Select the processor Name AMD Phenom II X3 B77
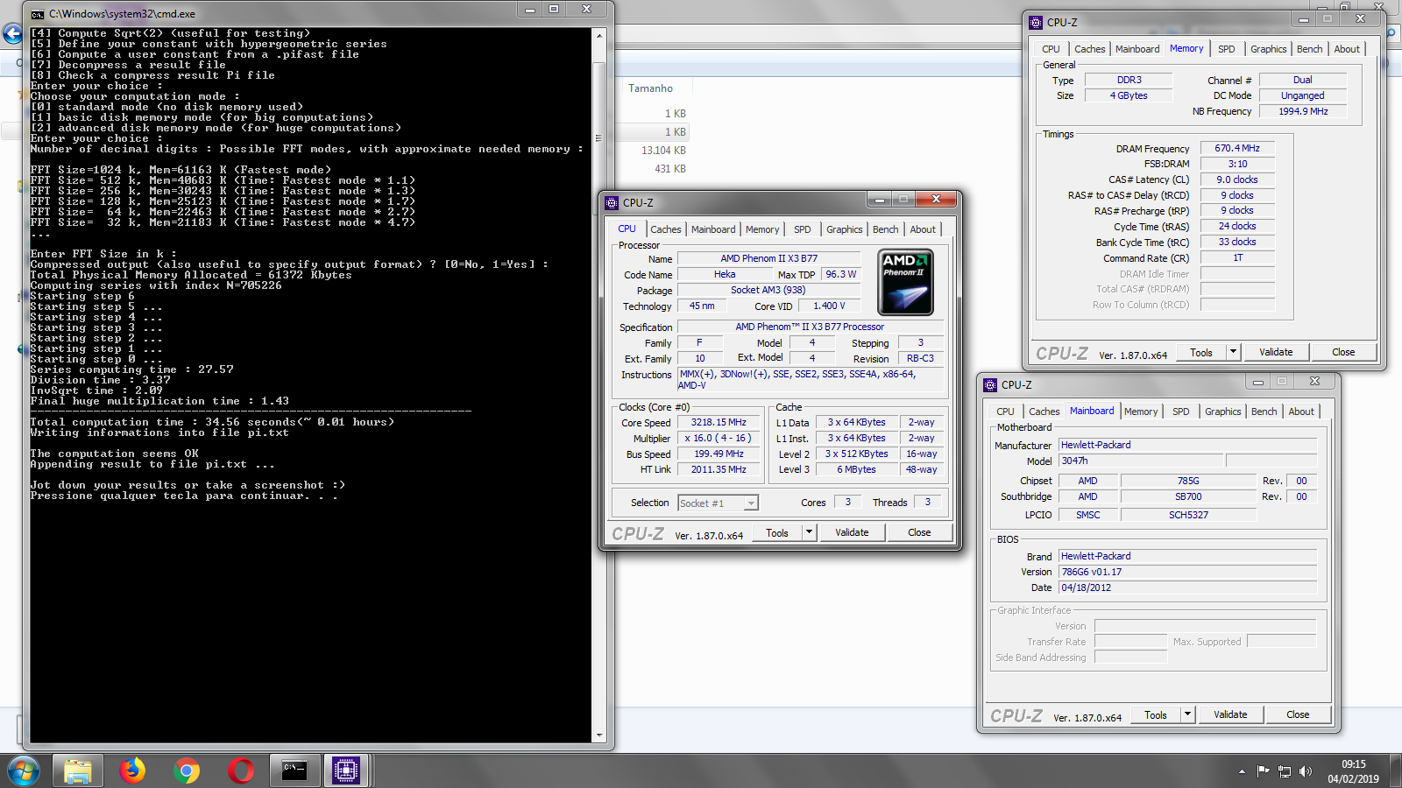 click(x=769, y=259)
